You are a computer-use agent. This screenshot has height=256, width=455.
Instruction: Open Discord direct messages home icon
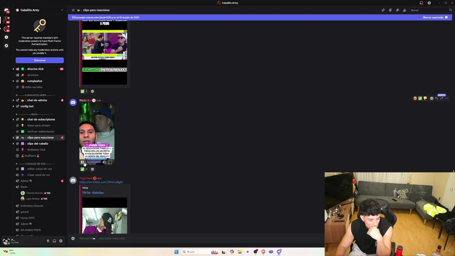click(x=6, y=10)
